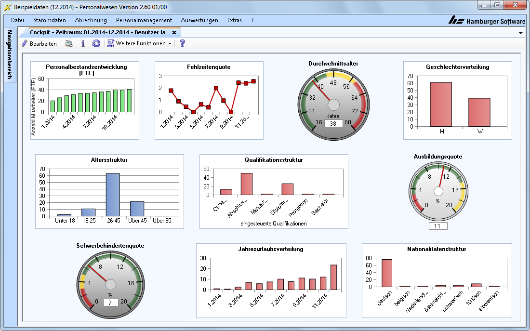Click the 'Altersstruktur' chart title
This screenshot has height=331, width=530.
click(x=109, y=160)
